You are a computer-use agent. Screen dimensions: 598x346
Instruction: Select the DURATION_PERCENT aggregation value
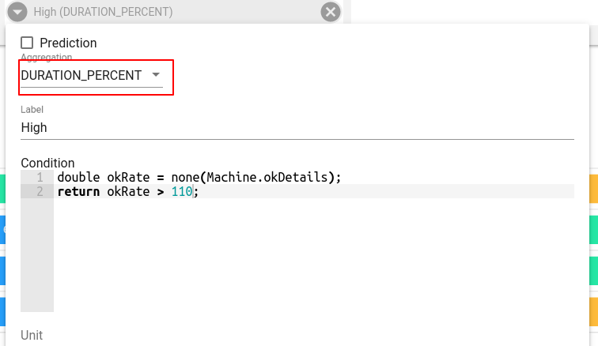81,76
